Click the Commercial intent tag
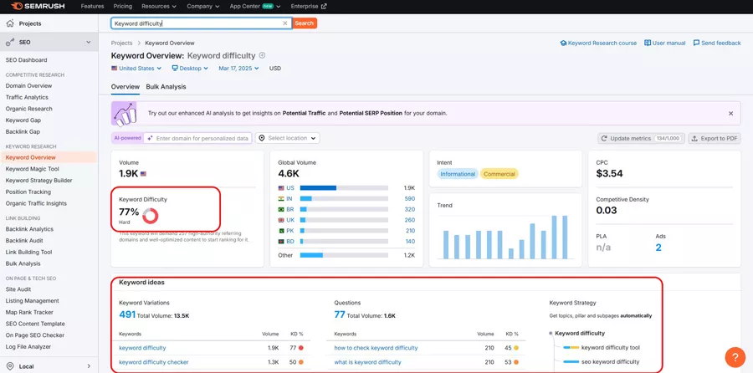This screenshot has height=373, width=753. point(499,174)
